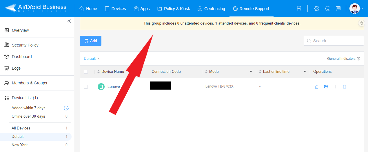Click the AirDroid Business logo
Viewport: 368px width, 152px height.
pos(36,8)
